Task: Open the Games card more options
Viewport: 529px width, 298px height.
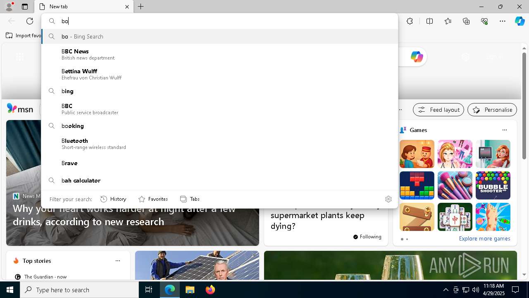Action: [505, 130]
